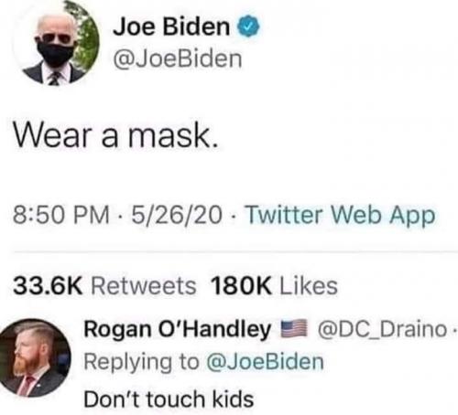
Task: Click the word Likes beside 180K
Action: point(309,286)
